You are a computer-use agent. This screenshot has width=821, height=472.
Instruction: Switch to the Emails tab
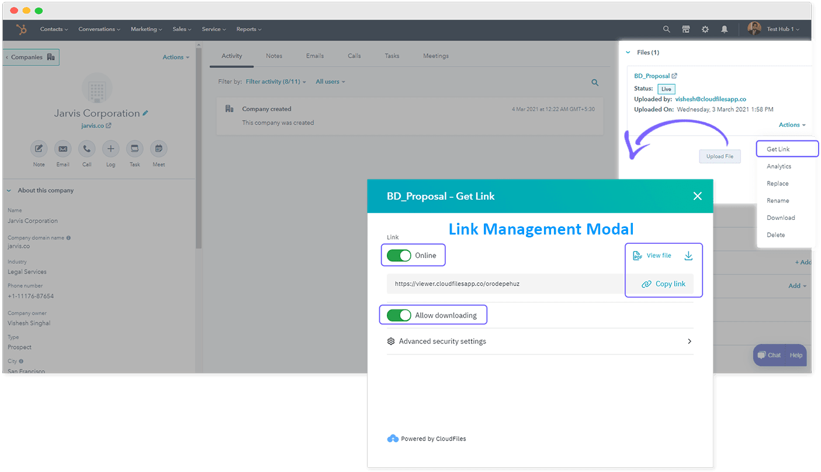tap(315, 56)
